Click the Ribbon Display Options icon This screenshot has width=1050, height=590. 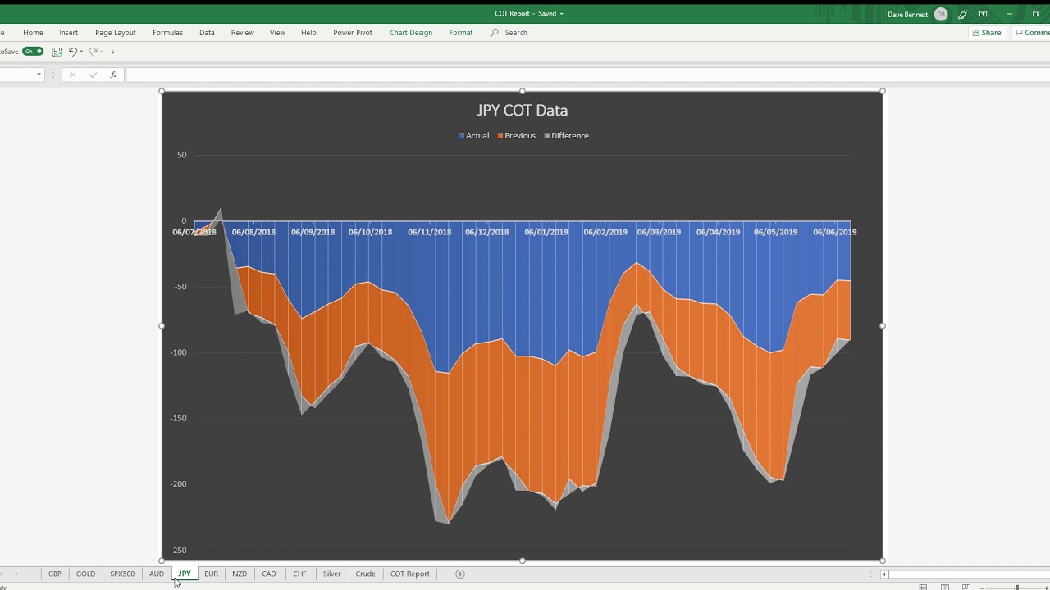coord(983,14)
